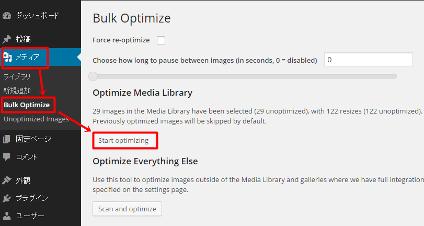Open the プラグイン menu label
The image size is (424, 226).
(32, 198)
